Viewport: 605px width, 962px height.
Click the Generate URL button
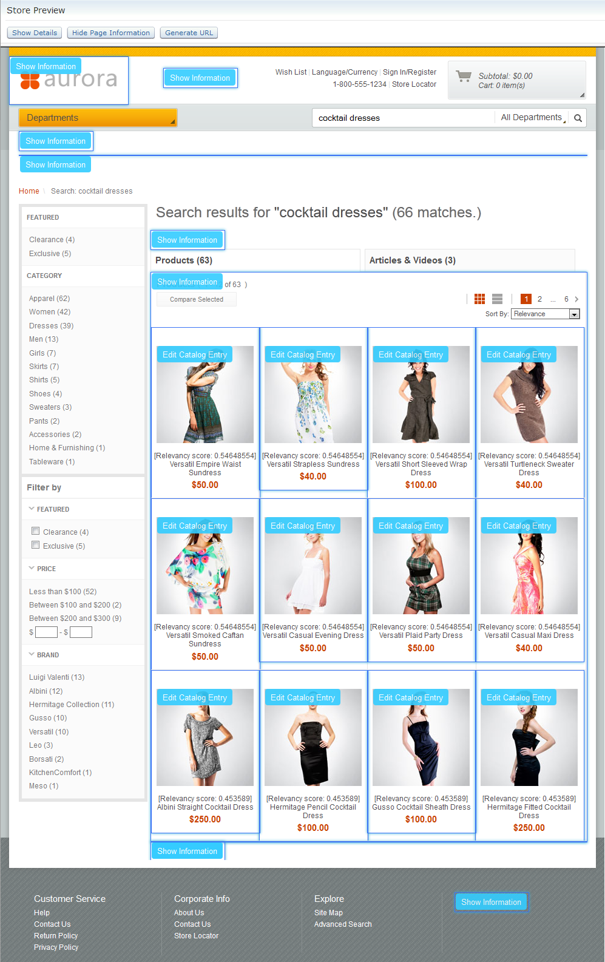pyautogui.click(x=189, y=33)
